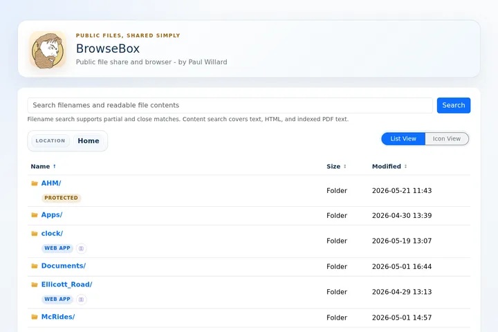The image size is (498, 332).
Task: Switch to List View
Action: 403,139
